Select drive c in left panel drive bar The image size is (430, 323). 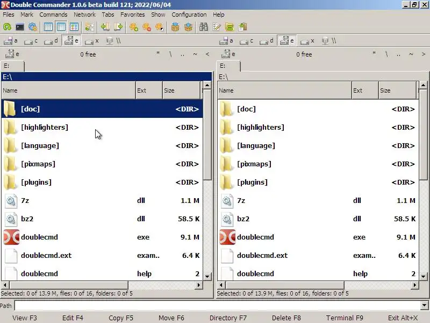[x=31, y=41]
